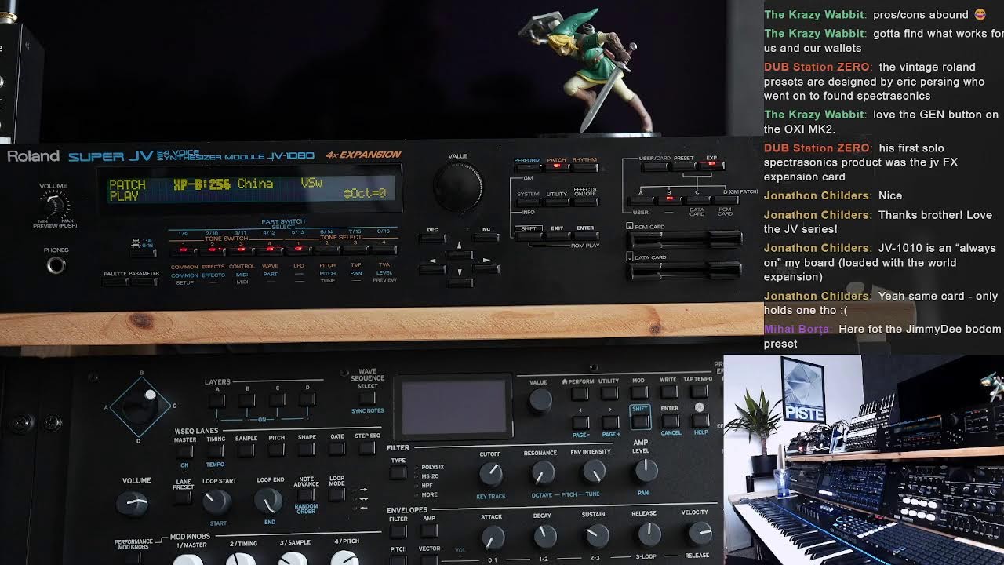Viewport: 1004px width, 565px height.
Task: Select the USER/CARD bank button
Action: (654, 166)
